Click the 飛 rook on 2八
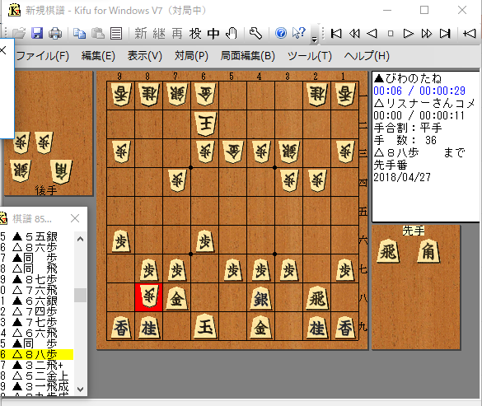The height and width of the screenshot is (406, 482). click(x=317, y=298)
